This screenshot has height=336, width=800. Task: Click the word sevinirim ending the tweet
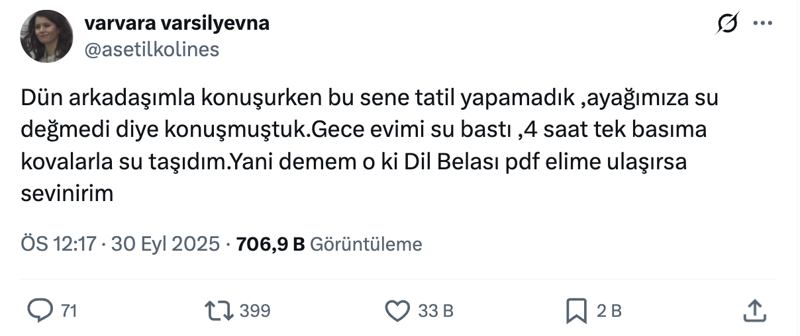(x=68, y=194)
